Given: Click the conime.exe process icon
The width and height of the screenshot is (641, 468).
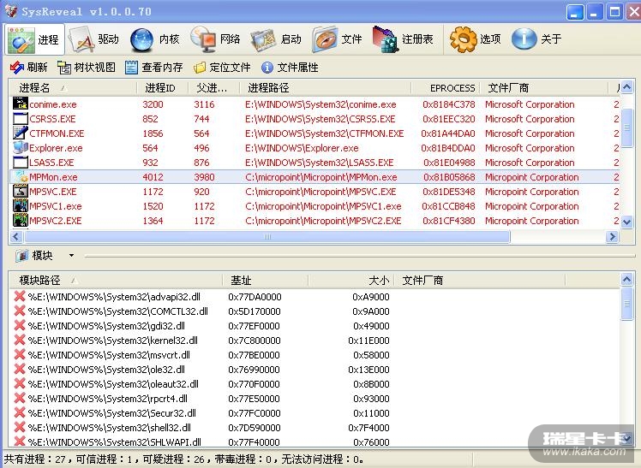Looking at the screenshot, I should tap(21, 104).
